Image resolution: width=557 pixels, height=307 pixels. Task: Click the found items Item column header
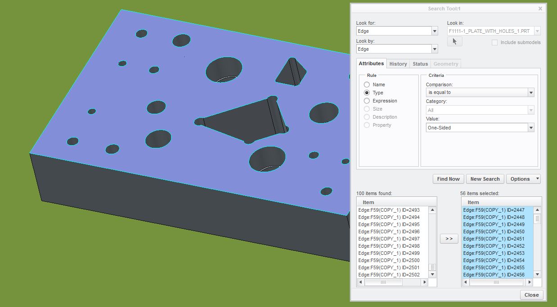pos(396,202)
